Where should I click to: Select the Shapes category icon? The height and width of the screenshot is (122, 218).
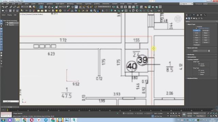tap(189, 18)
